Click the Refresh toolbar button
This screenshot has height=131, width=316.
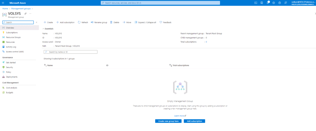coord(83,22)
